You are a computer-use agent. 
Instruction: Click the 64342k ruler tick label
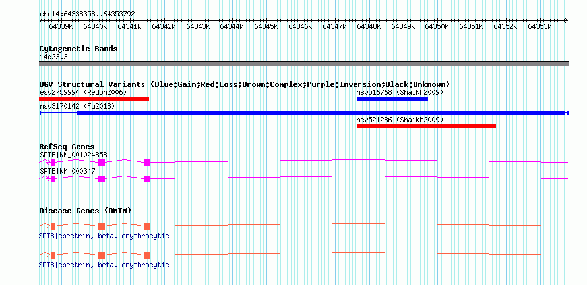164,26
